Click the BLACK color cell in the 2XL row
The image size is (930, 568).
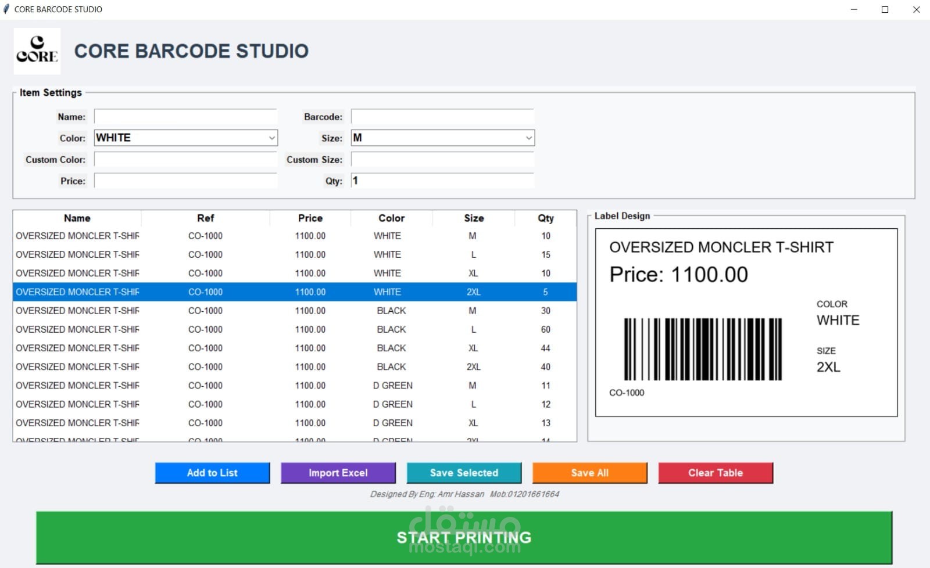pyautogui.click(x=391, y=367)
